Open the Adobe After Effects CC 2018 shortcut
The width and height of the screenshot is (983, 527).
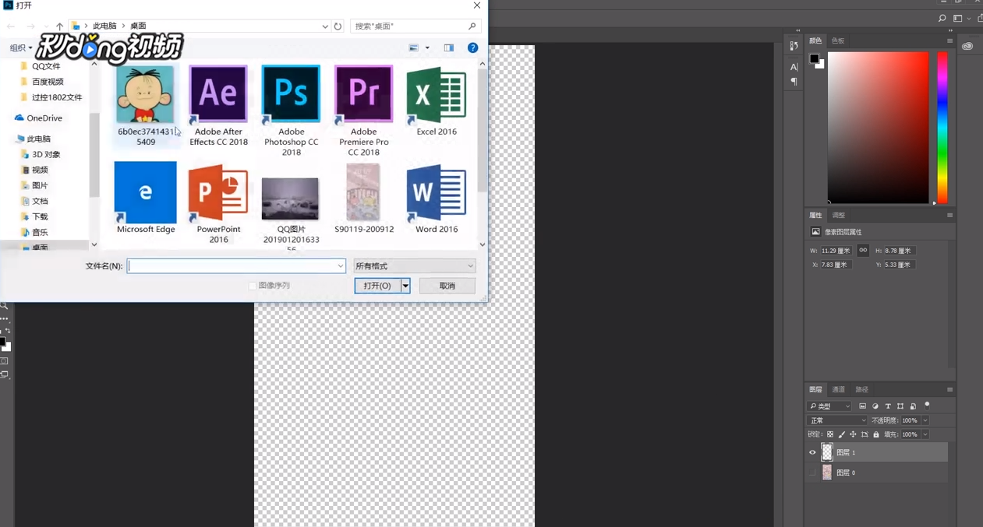point(218,105)
